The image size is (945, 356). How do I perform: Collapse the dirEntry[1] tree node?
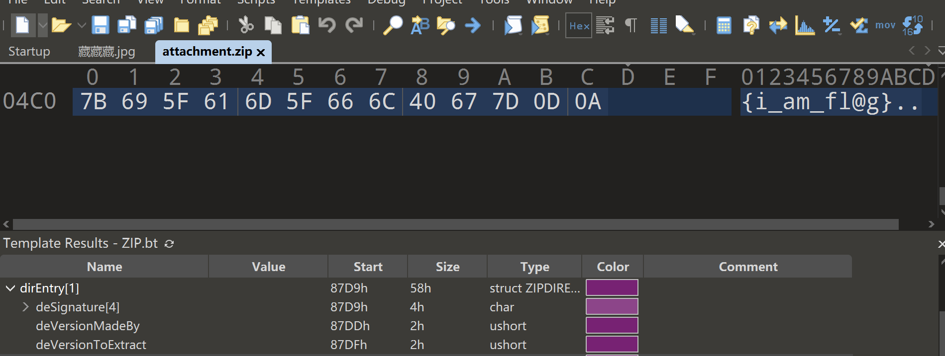click(10, 288)
